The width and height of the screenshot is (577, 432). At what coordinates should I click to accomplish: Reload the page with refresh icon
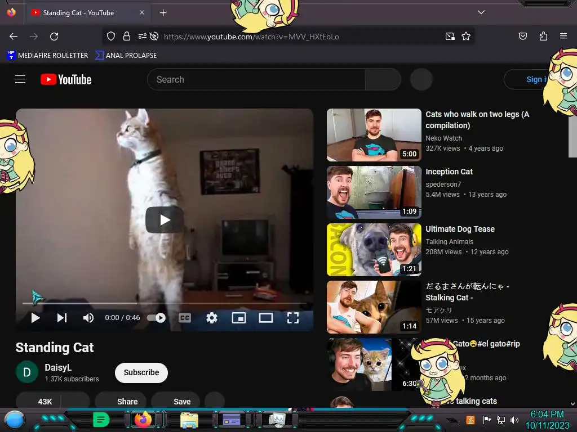point(55,37)
